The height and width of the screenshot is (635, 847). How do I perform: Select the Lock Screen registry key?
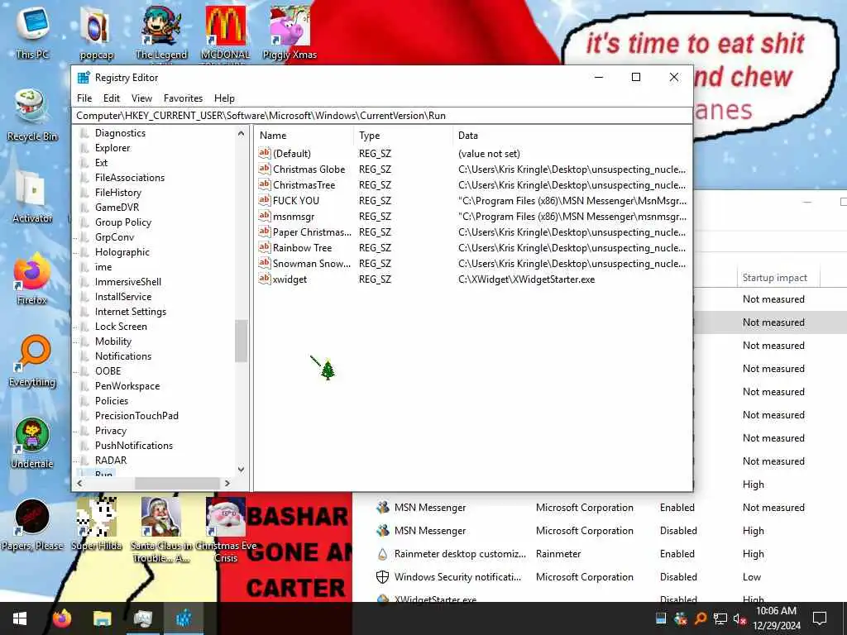[x=121, y=327]
